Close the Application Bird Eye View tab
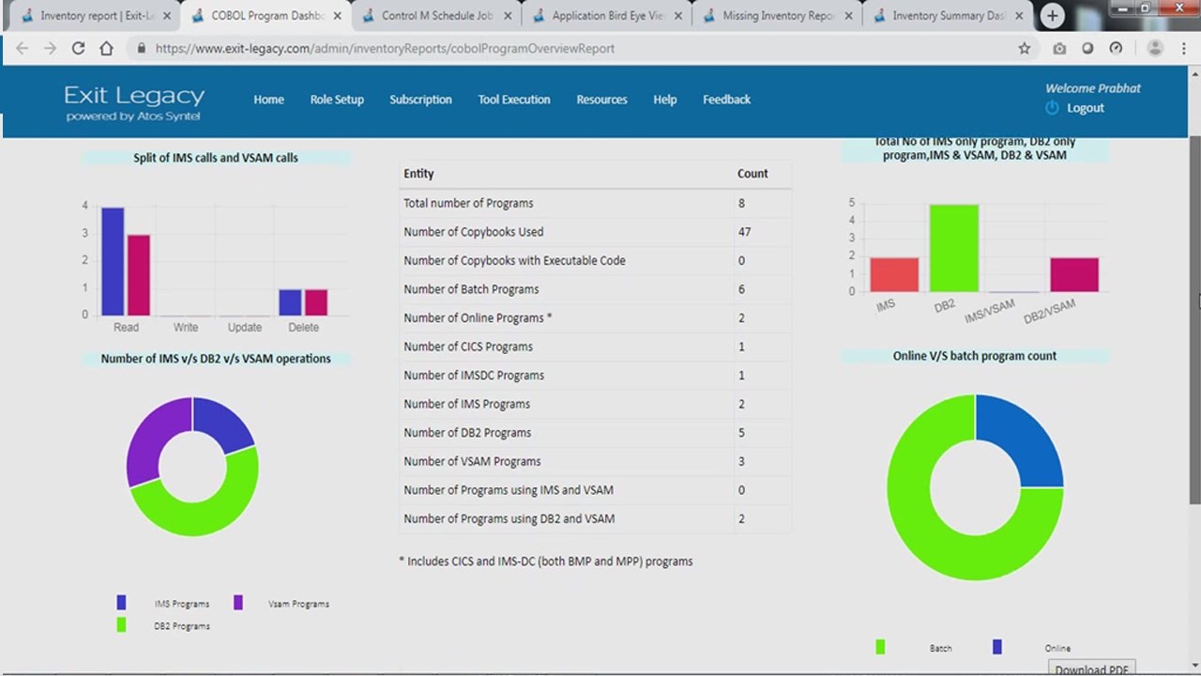 tap(678, 16)
